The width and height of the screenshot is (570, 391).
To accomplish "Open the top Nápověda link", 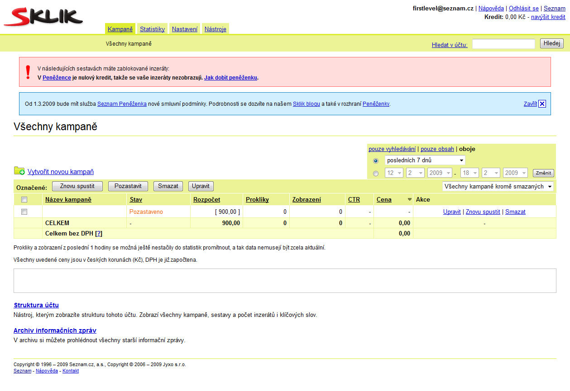I will tap(491, 9).
